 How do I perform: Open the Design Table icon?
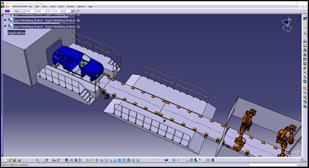point(66,160)
